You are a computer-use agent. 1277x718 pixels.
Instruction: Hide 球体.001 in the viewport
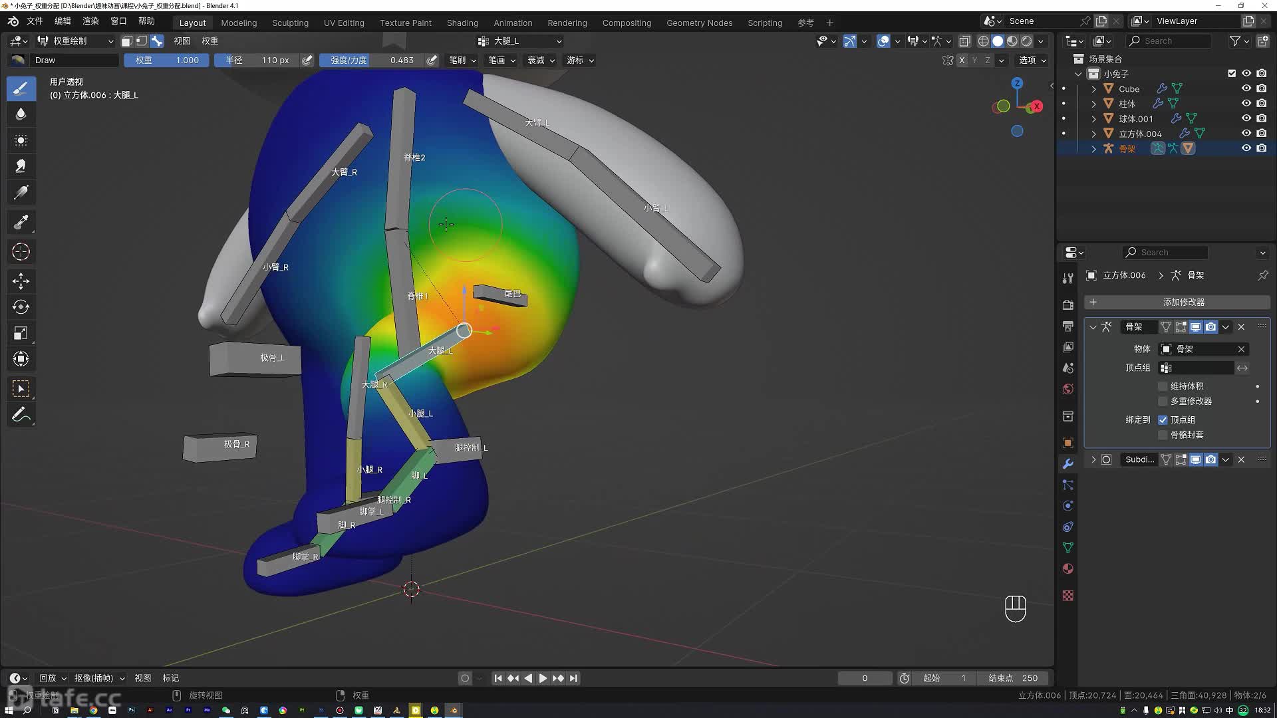pyautogui.click(x=1246, y=118)
